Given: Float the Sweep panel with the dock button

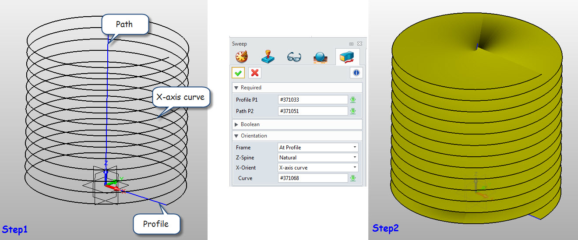Looking at the screenshot, I should click(351, 44).
